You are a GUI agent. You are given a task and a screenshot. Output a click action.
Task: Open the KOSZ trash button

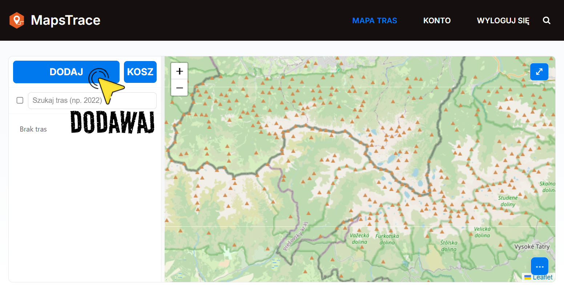point(140,72)
